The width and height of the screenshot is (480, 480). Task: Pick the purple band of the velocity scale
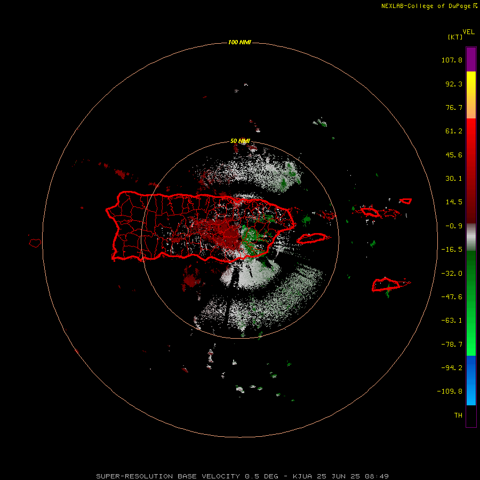pos(471,60)
